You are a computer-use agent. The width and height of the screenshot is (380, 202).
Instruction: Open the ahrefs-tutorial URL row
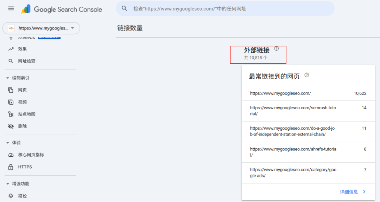tap(308, 152)
